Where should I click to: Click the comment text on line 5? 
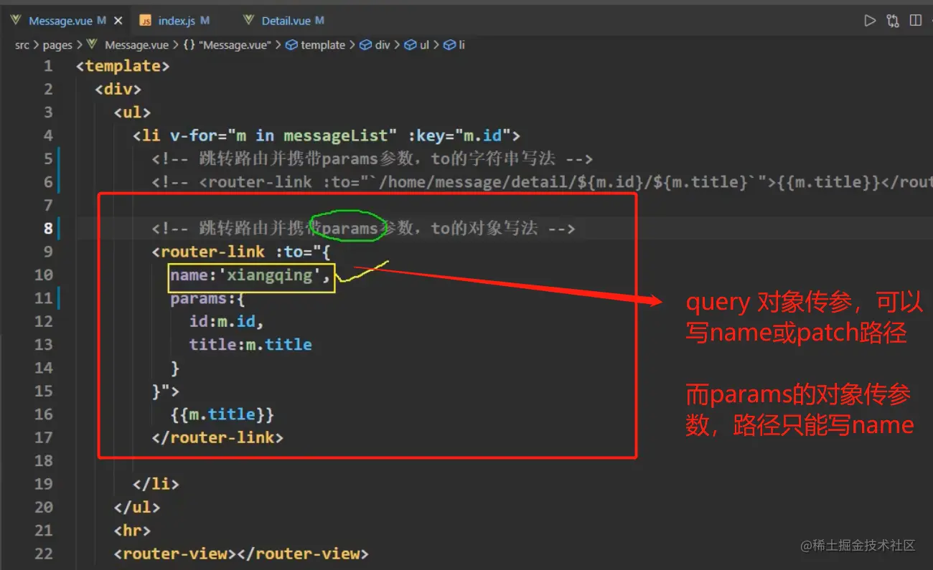click(x=372, y=159)
